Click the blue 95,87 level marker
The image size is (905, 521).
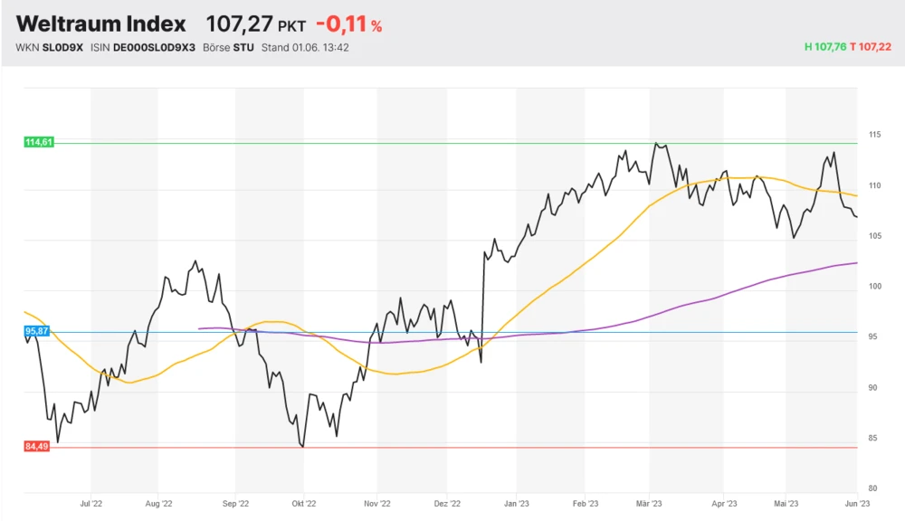point(35,332)
